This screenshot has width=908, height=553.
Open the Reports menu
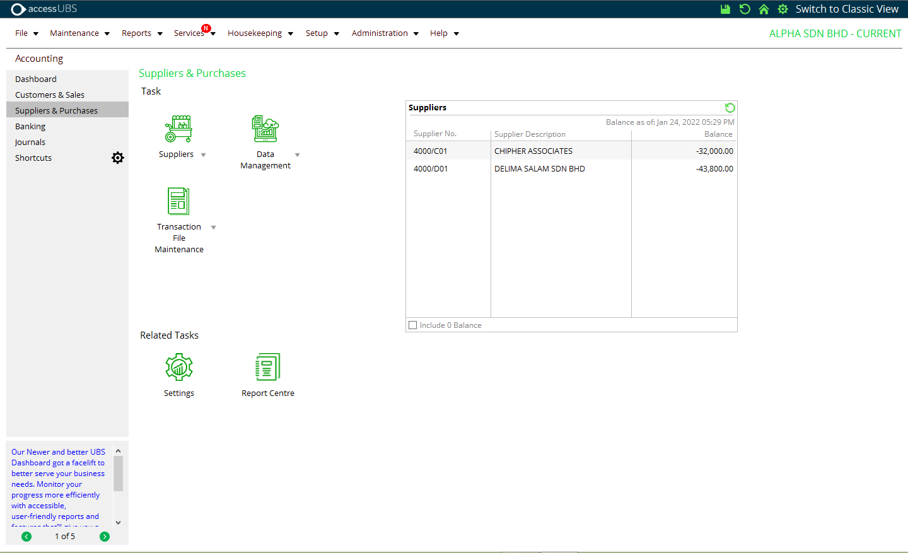[141, 33]
